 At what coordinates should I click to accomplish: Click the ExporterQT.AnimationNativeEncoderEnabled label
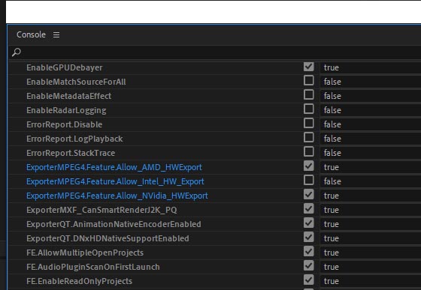click(x=114, y=224)
